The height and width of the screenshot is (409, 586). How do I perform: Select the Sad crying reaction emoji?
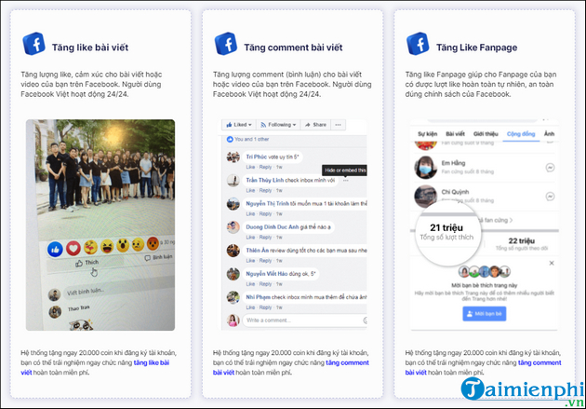click(x=138, y=244)
